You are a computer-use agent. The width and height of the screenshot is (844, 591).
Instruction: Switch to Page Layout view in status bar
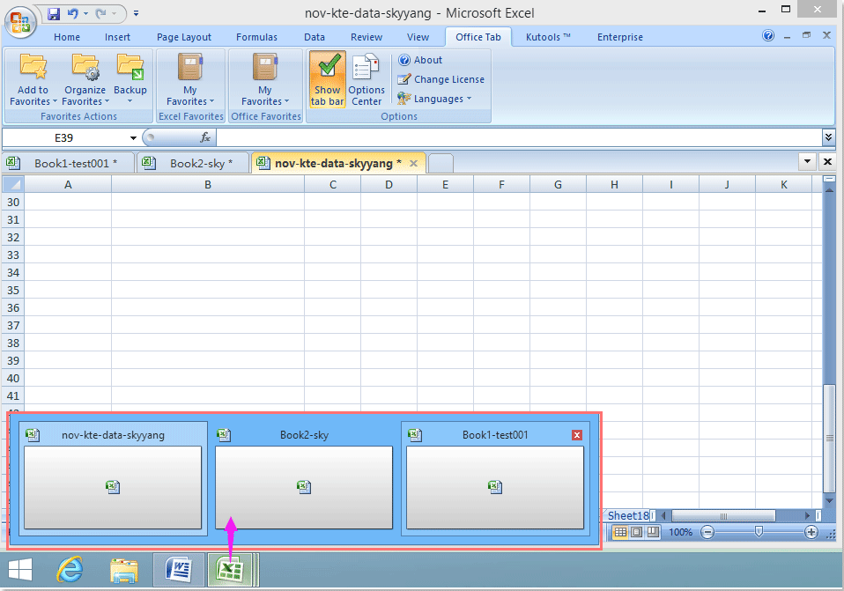pyautogui.click(x=636, y=532)
